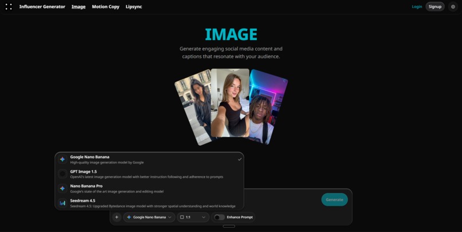The image size is (462, 232).
Task: Click the plus add-attachment button
Action: 117,217
